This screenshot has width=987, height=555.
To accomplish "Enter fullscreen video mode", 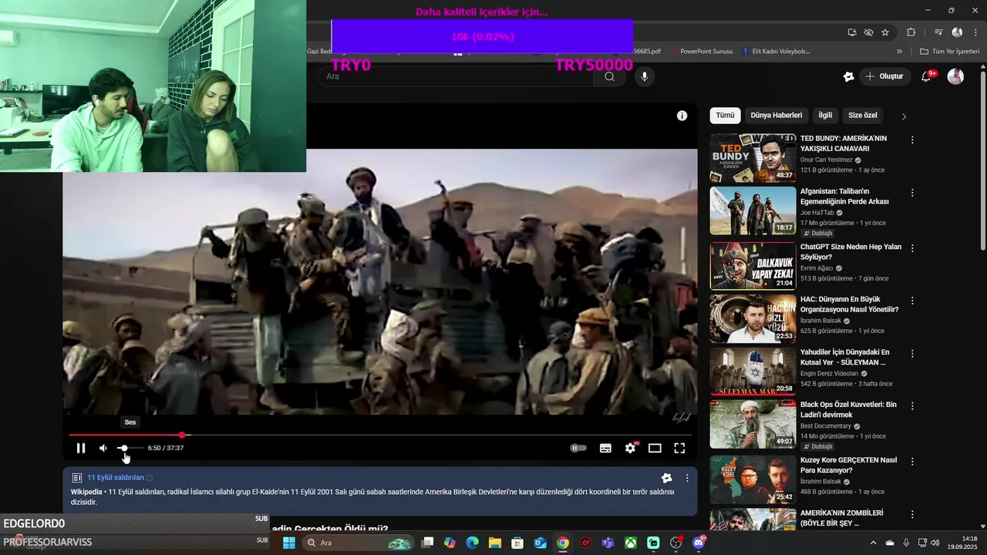I will 679,448.
